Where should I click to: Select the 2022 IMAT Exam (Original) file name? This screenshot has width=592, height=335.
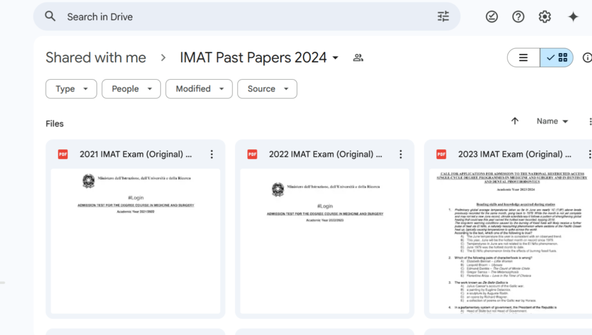[x=325, y=154]
